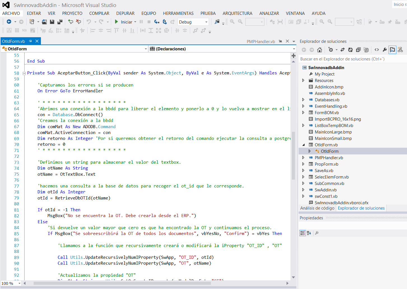407x289 pixels.
Task: Click the Step Into debug icon
Action: click(157, 22)
